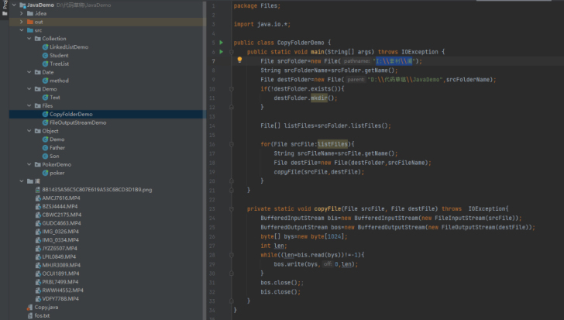Expand the out folder
The height and width of the screenshot is (320, 564).
click(x=22, y=22)
